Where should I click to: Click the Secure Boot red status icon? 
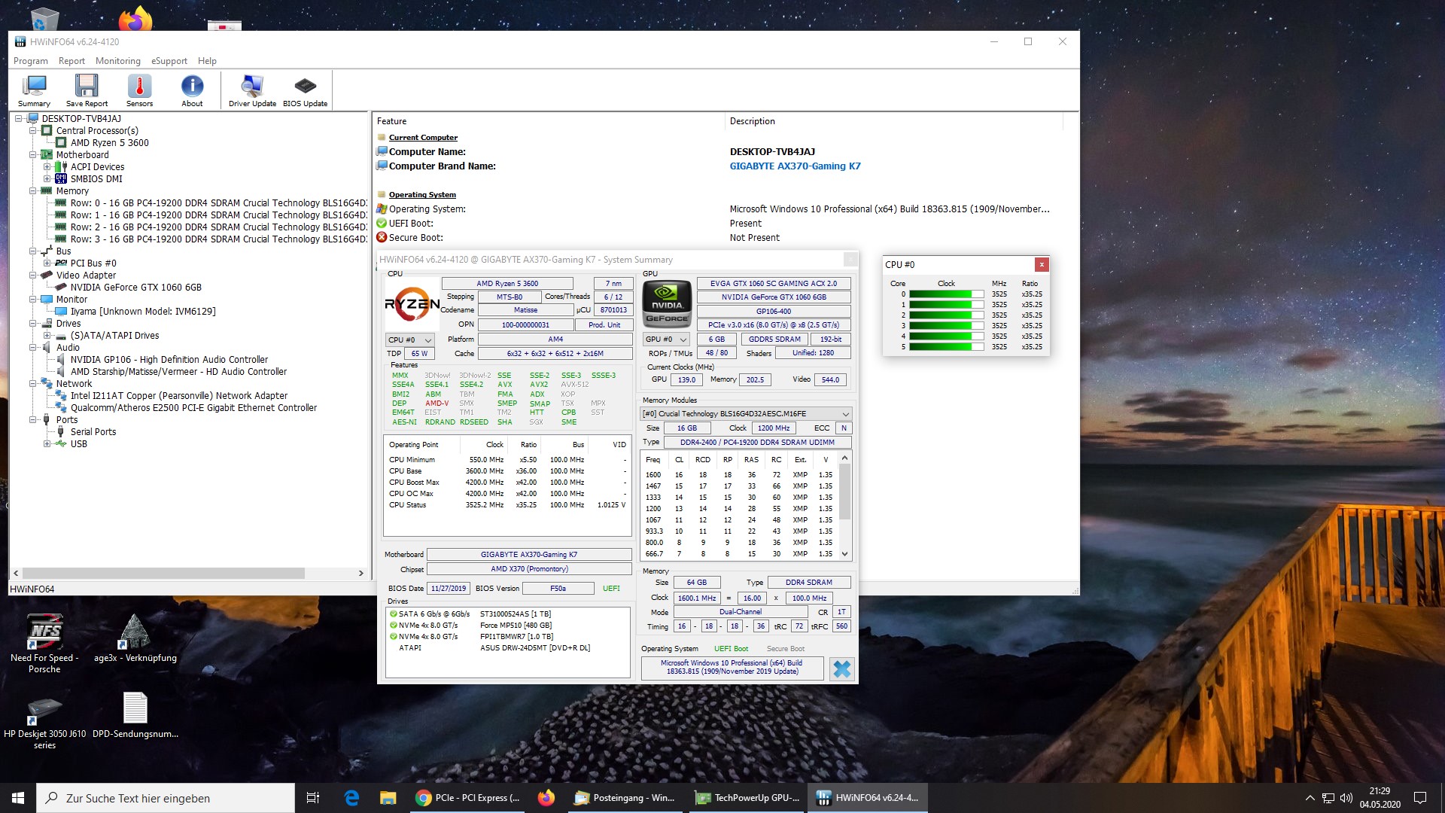click(382, 237)
